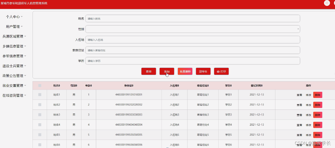Image resolution: width=335 pixels, height=148 pixels.
Task: Expand the 退役士兵管理 sidebar menu
Action: [14, 66]
